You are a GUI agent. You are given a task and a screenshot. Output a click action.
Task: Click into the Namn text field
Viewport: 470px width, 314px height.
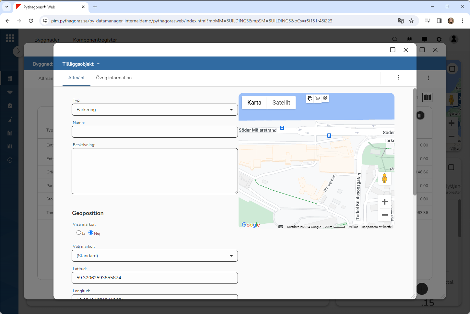click(x=155, y=132)
